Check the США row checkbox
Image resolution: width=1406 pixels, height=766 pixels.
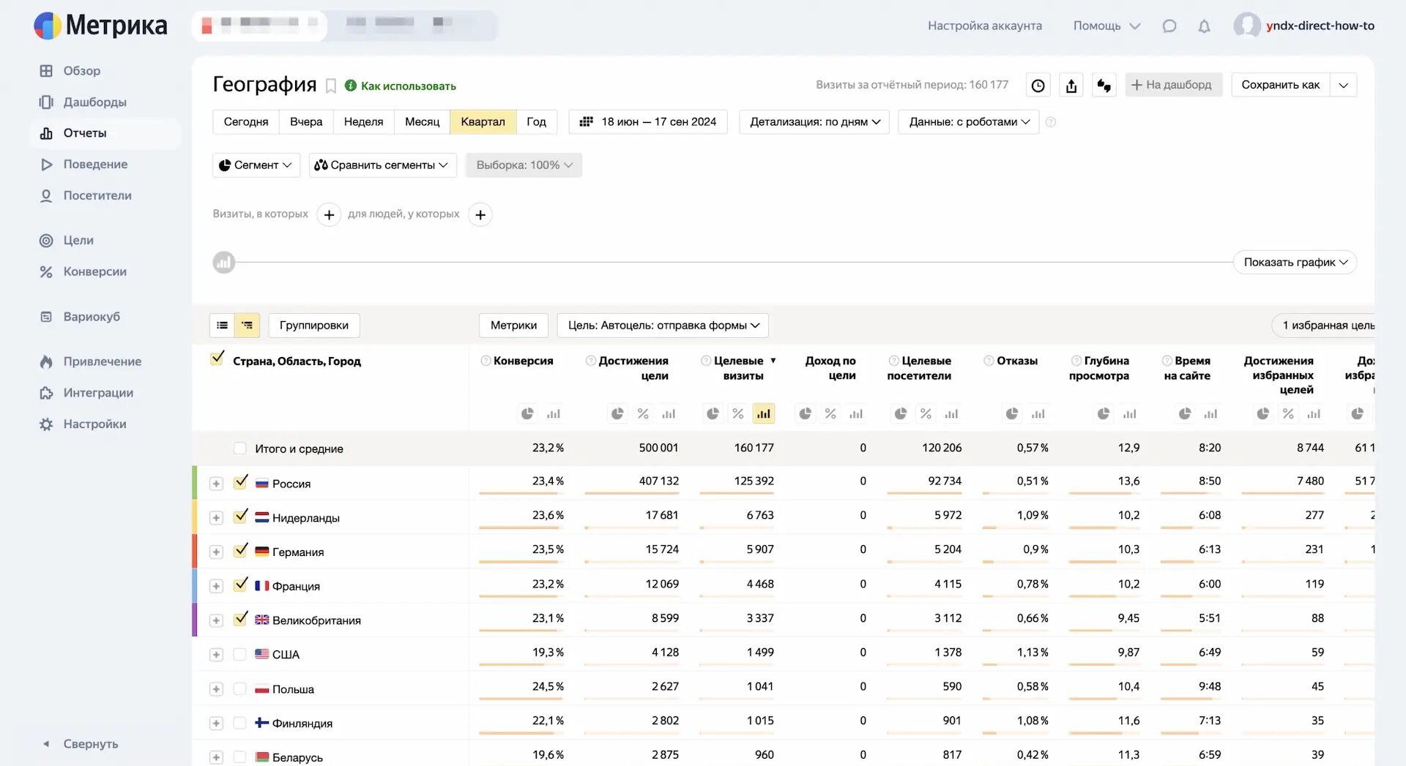(x=239, y=654)
